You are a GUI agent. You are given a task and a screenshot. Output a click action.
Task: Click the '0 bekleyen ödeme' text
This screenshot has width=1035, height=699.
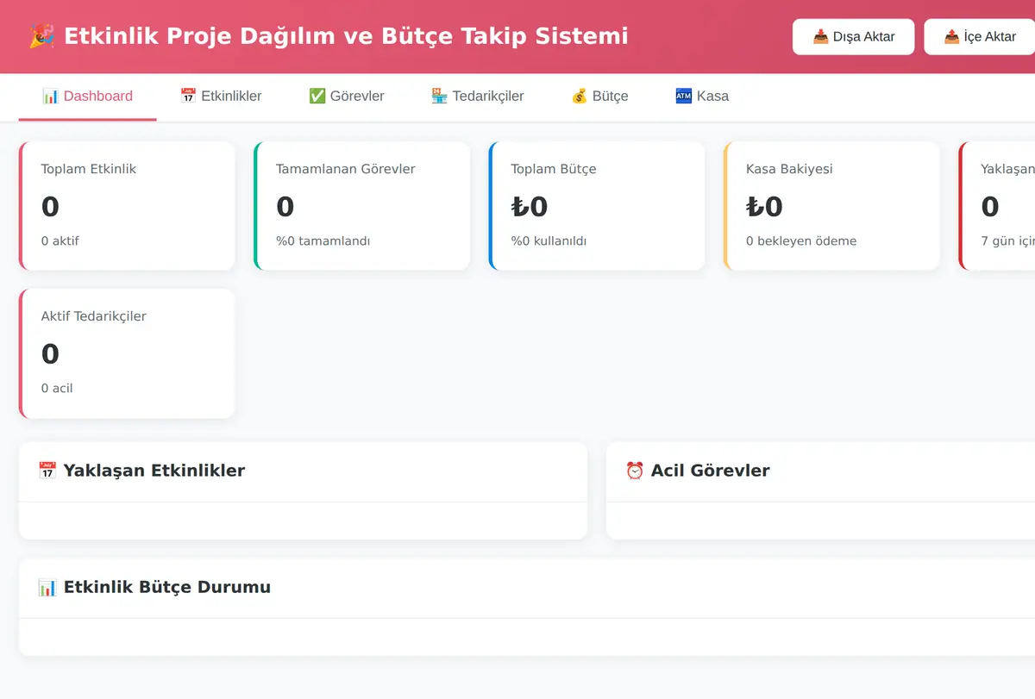801,241
